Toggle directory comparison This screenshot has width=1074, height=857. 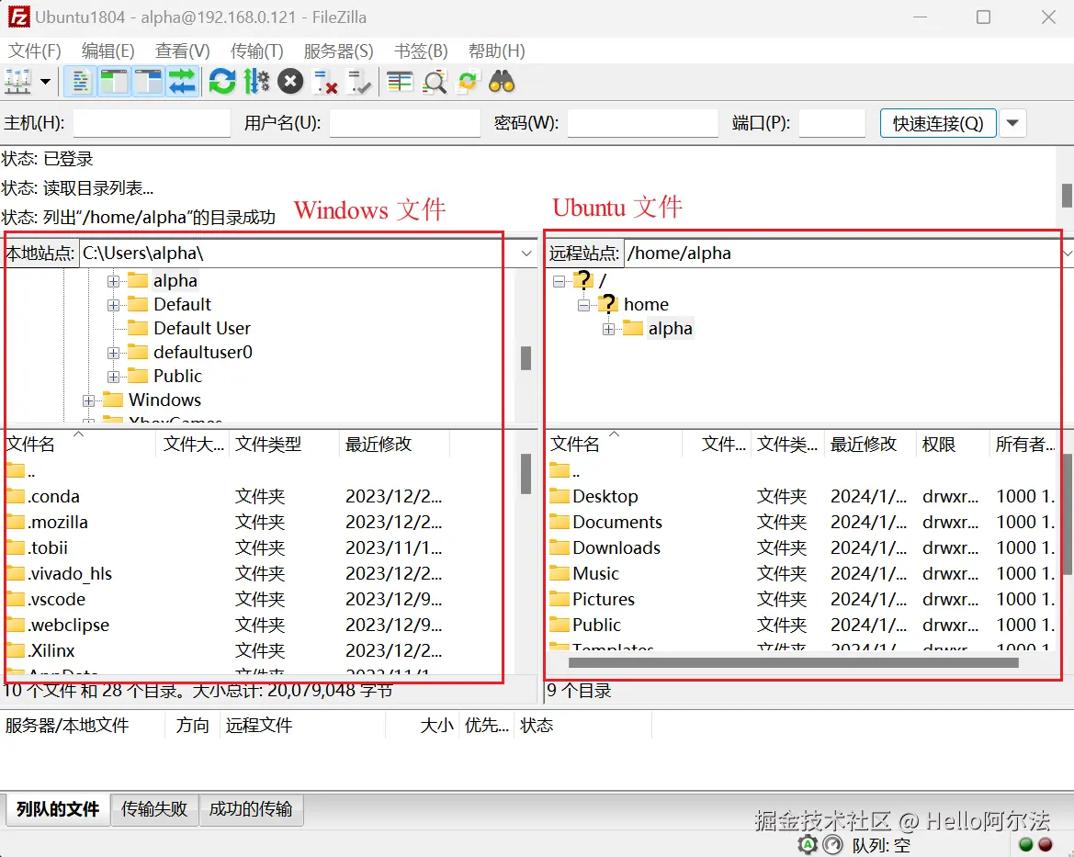pyautogui.click(x=435, y=82)
